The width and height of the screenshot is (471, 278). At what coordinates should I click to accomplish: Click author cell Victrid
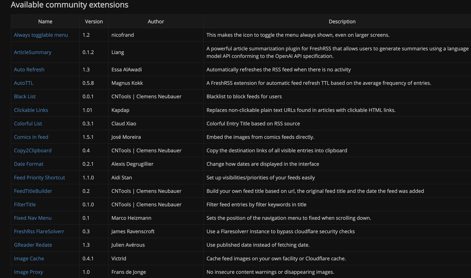click(x=119, y=258)
